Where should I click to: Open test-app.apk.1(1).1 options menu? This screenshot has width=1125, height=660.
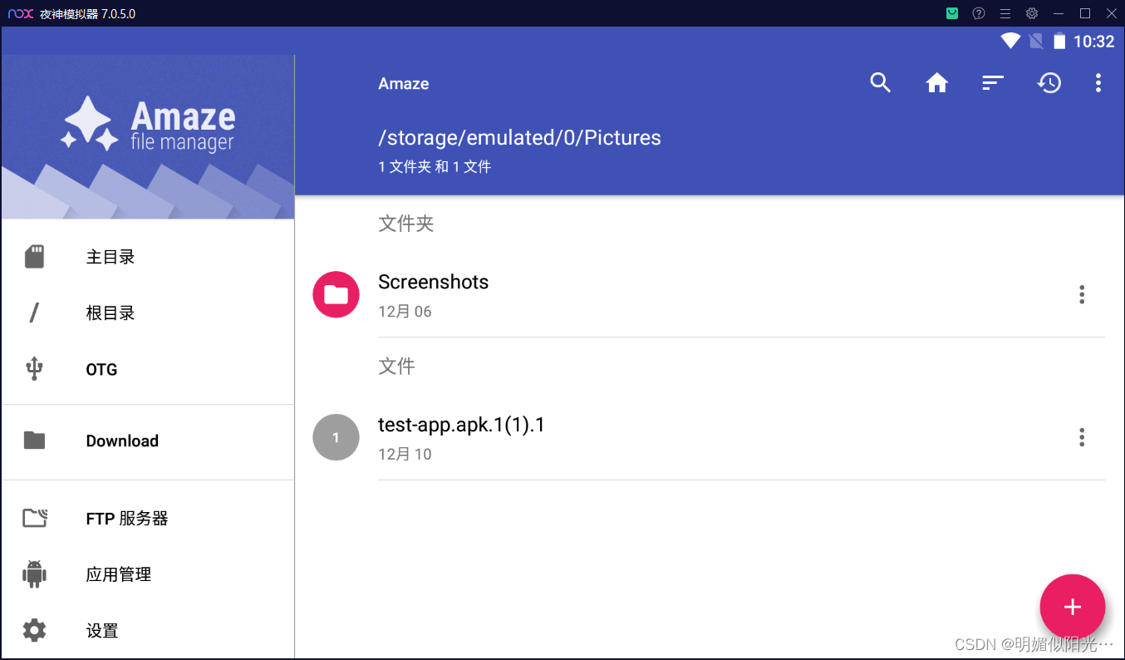click(1082, 437)
